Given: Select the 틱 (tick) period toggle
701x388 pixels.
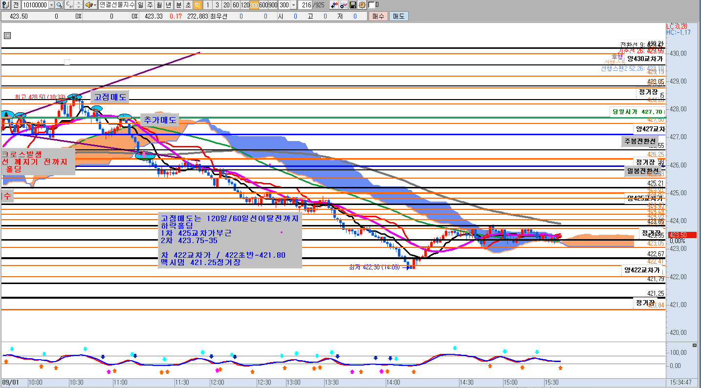Looking at the screenshot, I should click(197, 5).
